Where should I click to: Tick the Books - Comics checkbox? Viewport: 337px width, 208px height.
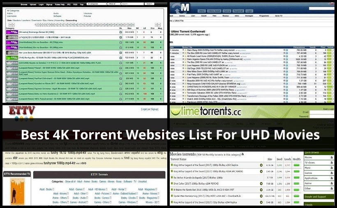110,198
